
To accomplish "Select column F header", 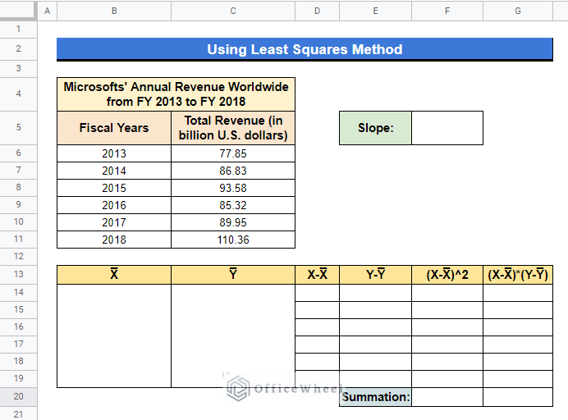I will tap(447, 11).
